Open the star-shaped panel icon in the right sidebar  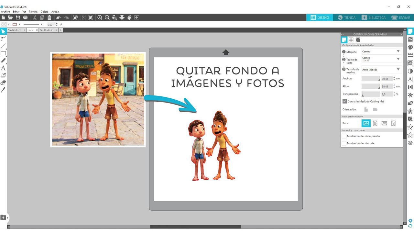coord(410,135)
